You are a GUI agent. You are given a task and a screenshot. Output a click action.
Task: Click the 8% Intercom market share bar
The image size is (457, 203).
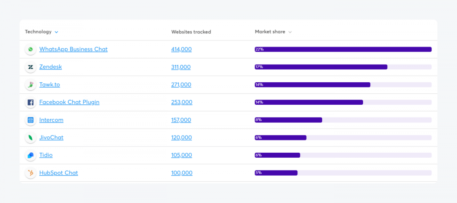click(288, 120)
